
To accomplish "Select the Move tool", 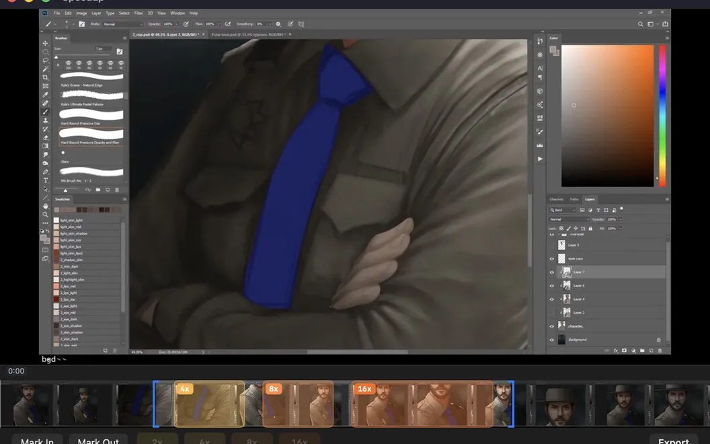I will tap(45, 43).
